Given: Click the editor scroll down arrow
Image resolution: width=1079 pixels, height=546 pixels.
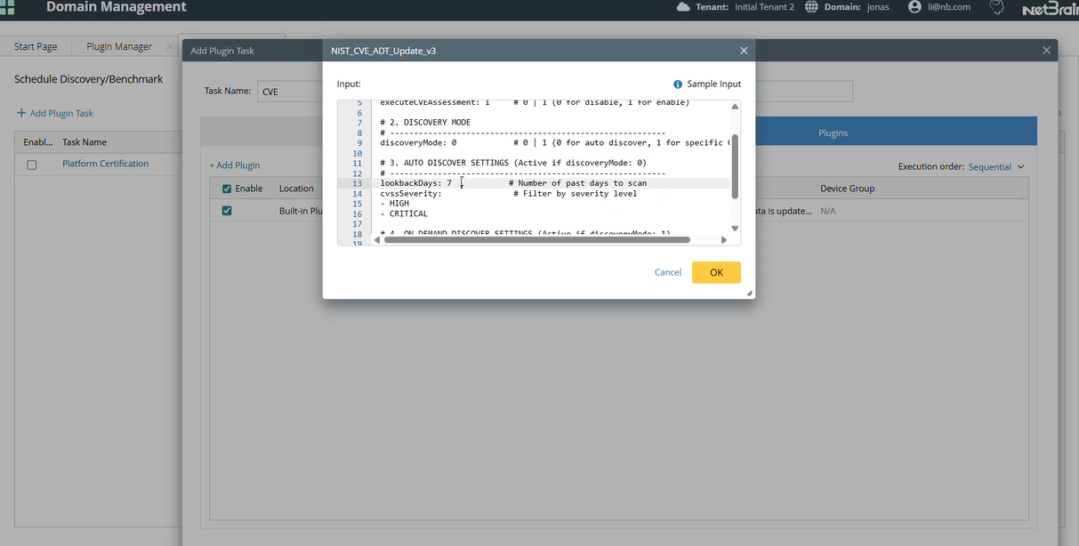Looking at the screenshot, I should pos(735,229).
